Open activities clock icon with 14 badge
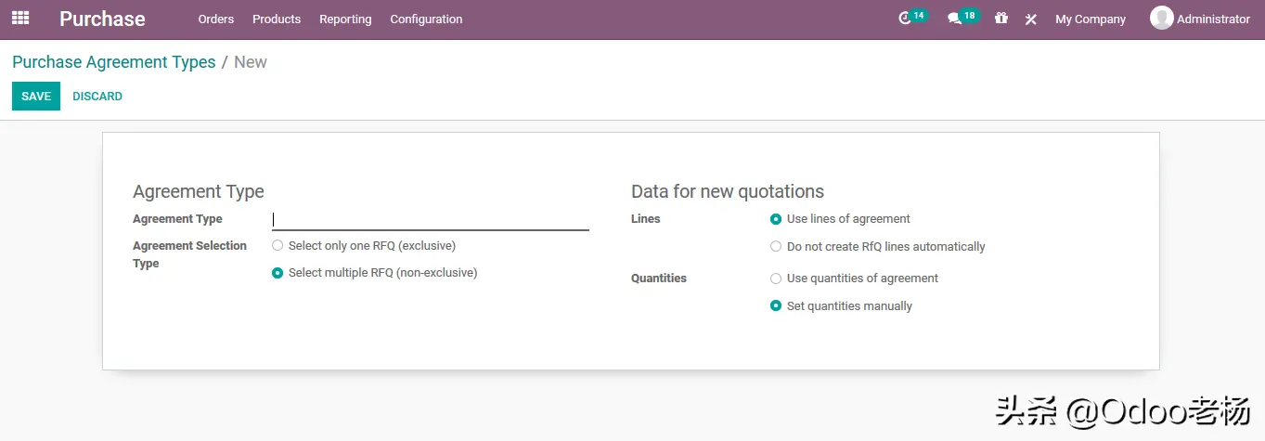The width and height of the screenshot is (1265, 441). coord(906,19)
